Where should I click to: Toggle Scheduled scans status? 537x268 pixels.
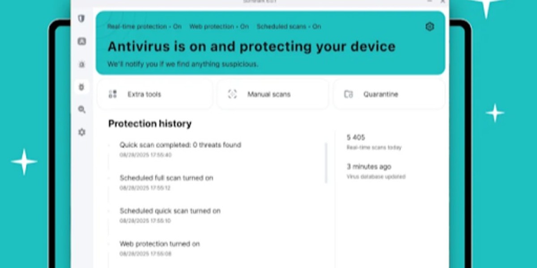[288, 26]
